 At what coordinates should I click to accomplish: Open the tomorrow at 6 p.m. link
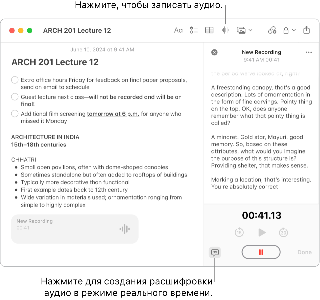click(113, 114)
